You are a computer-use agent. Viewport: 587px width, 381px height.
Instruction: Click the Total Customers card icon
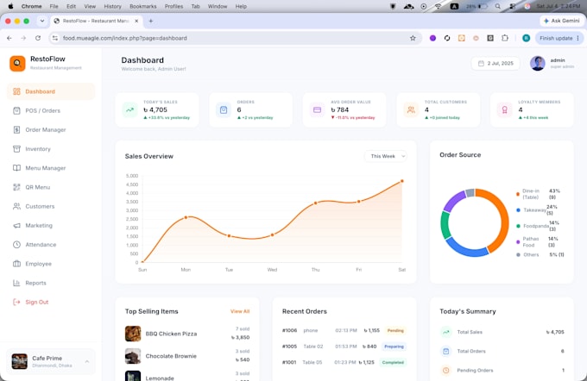[411, 110]
